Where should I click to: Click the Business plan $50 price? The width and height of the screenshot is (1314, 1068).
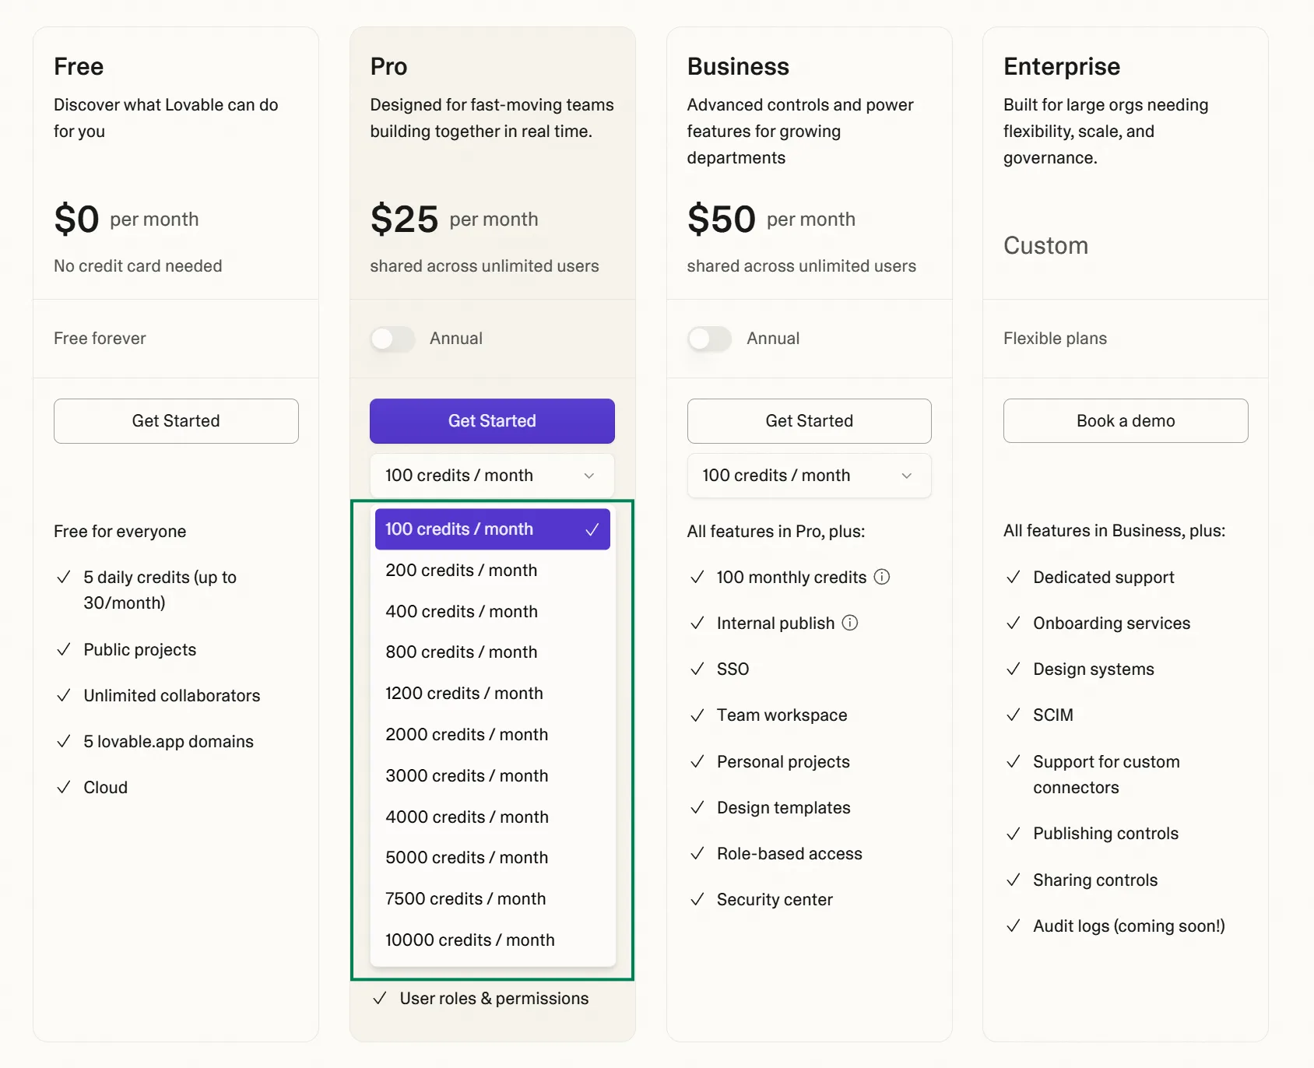(721, 219)
